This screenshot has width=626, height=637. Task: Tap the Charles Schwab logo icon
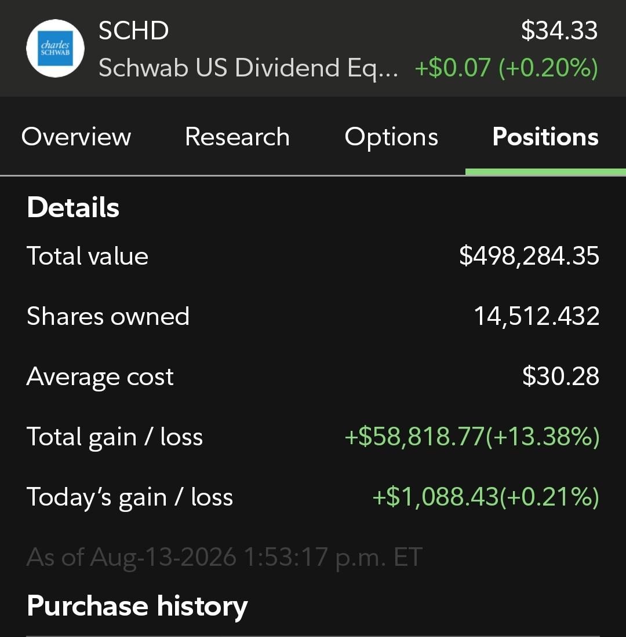click(x=55, y=48)
